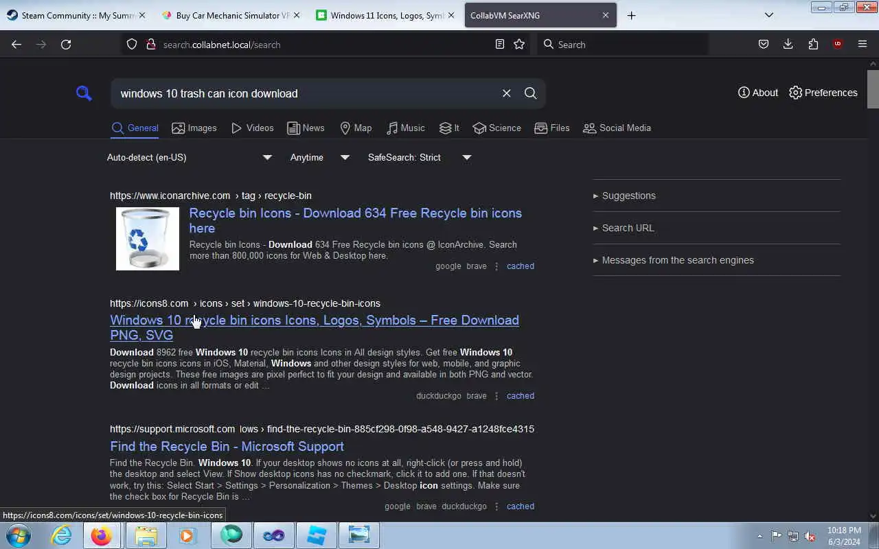Open Anytime time range dropdown
This screenshot has height=549, width=879.
tap(319, 157)
